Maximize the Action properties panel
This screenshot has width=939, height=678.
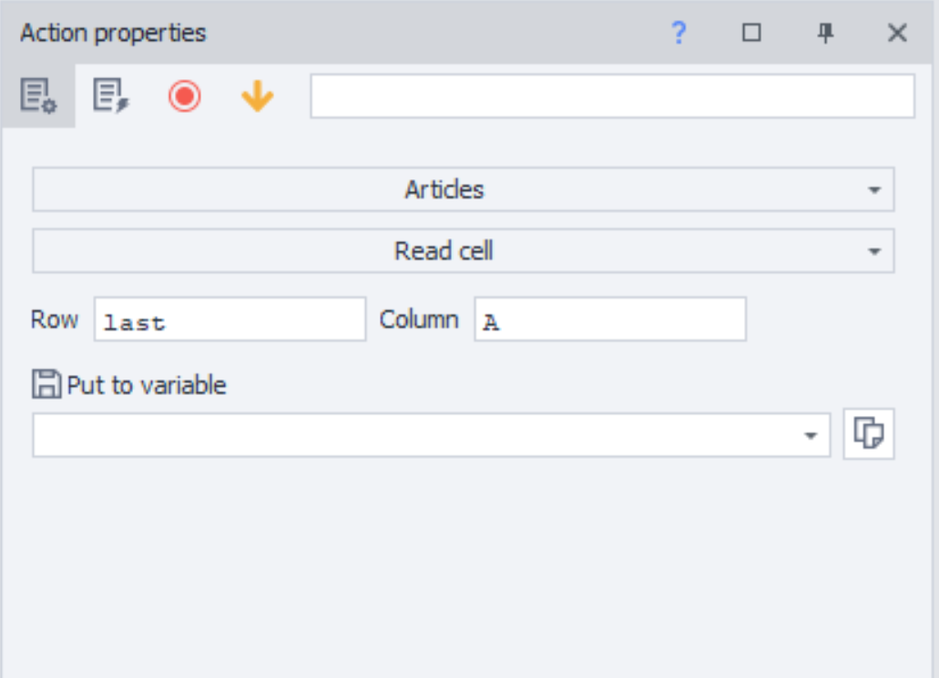[x=751, y=34]
